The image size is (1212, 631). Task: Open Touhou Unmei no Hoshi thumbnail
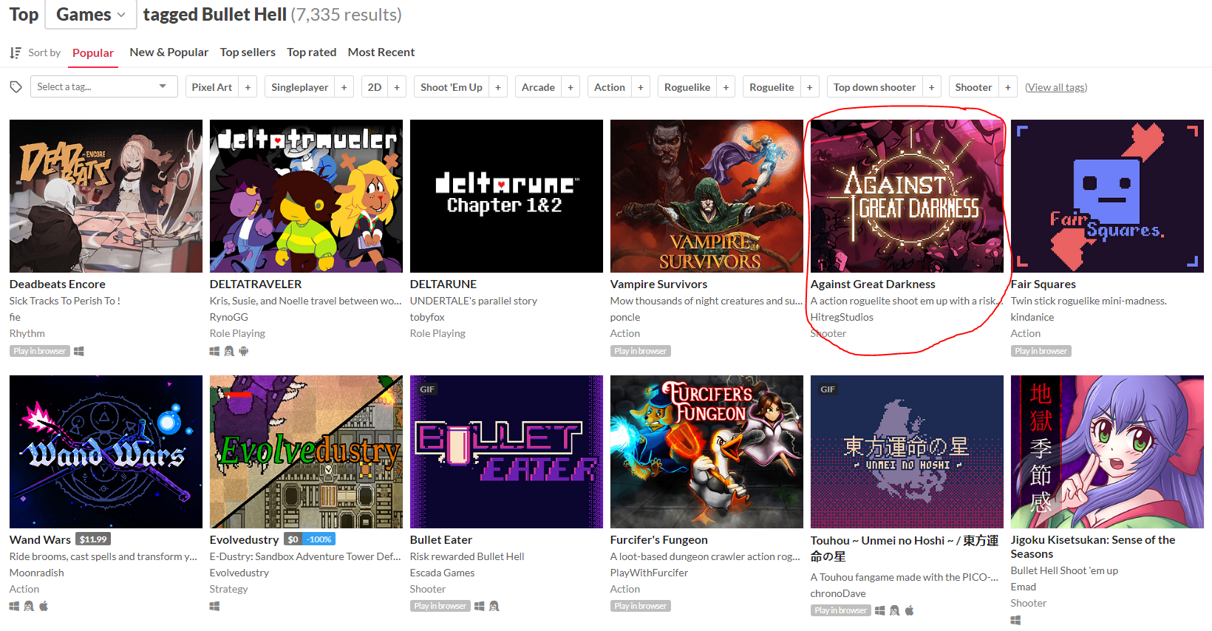(x=907, y=451)
